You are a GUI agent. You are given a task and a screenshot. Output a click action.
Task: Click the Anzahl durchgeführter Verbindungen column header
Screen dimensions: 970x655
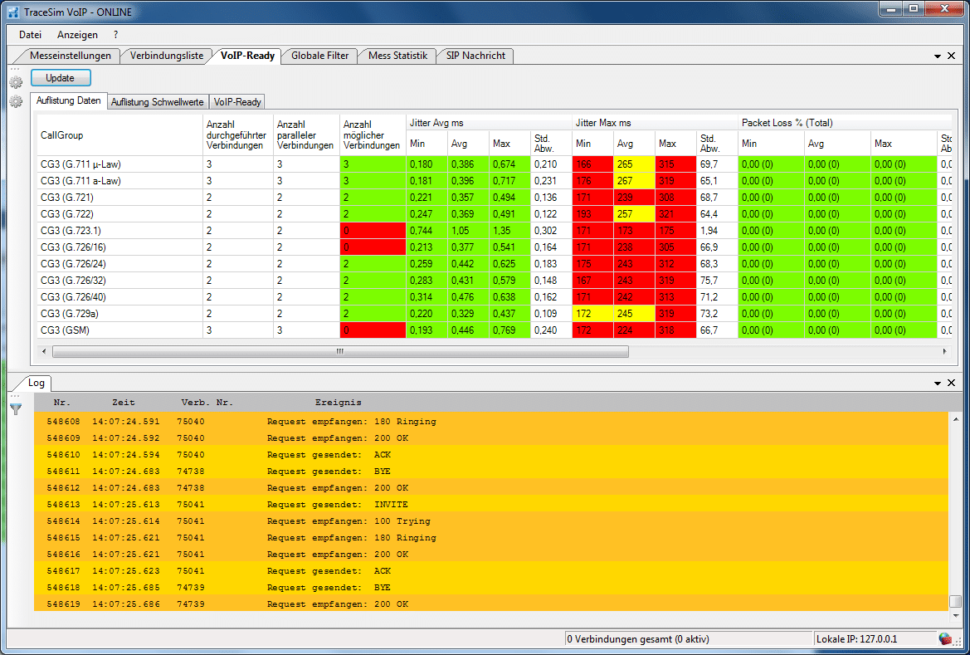237,135
